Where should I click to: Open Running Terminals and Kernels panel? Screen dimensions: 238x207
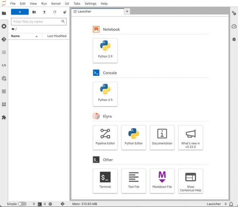point(4,26)
